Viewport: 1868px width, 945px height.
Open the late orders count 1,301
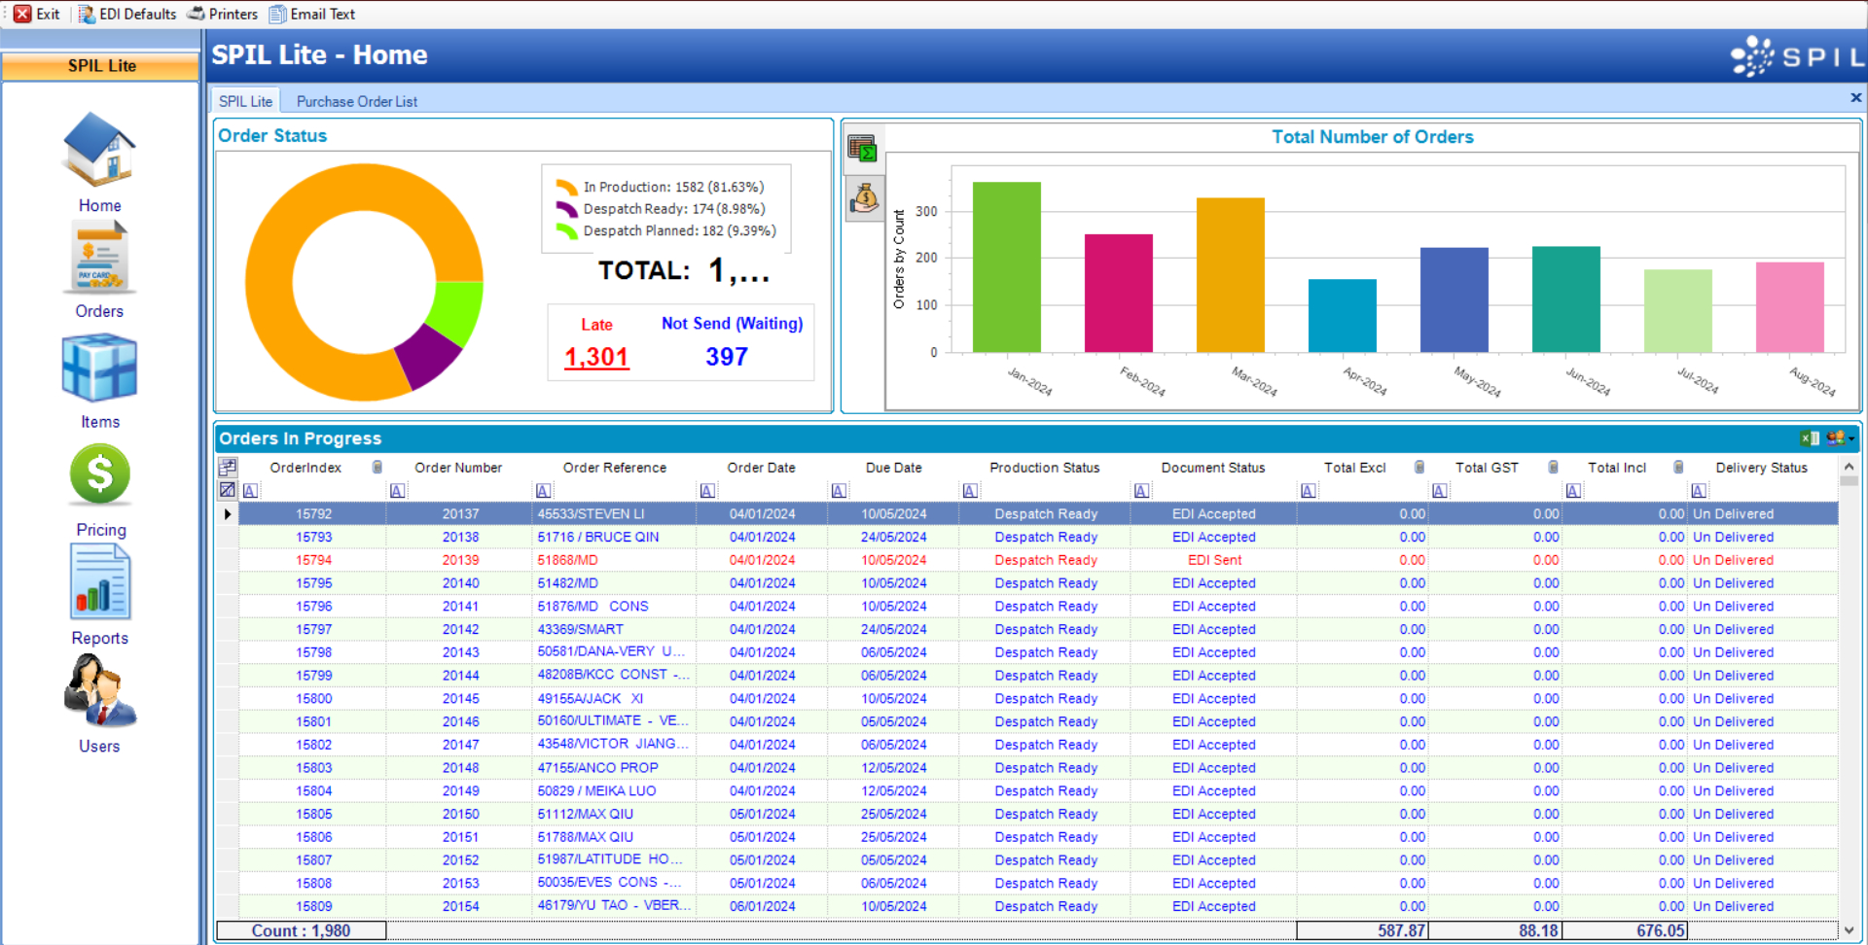tap(596, 357)
